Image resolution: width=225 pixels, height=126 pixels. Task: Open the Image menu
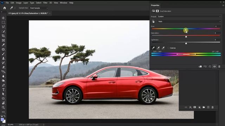coord(19,3)
